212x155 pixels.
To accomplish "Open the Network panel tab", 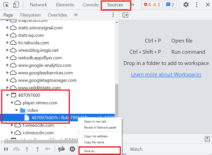I will (x=38, y=5).
